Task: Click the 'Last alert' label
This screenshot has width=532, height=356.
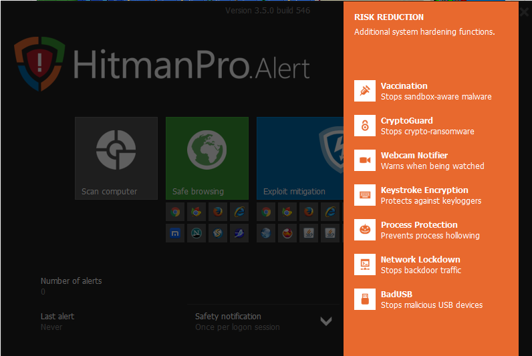Action: 57,317
